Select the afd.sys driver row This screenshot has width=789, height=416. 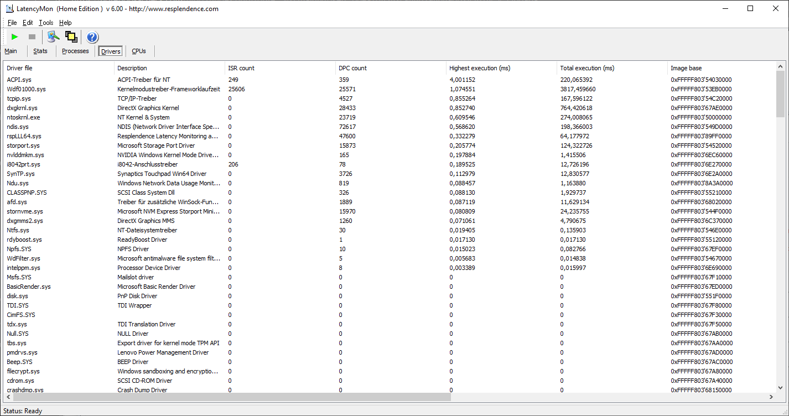click(x=390, y=202)
